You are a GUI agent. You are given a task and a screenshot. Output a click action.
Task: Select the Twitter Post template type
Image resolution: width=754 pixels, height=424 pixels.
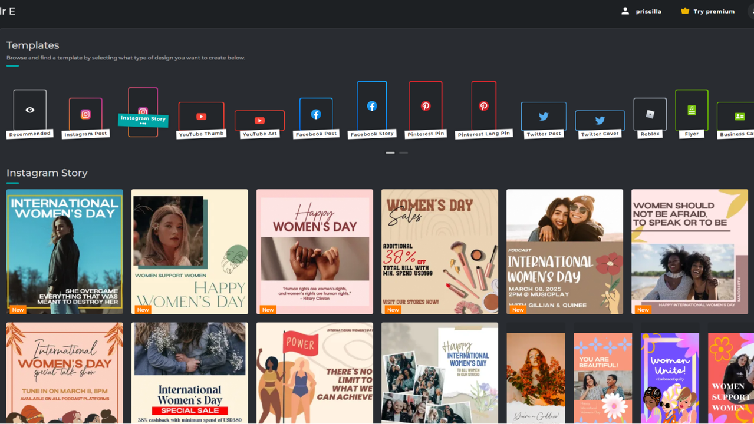[544, 117]
